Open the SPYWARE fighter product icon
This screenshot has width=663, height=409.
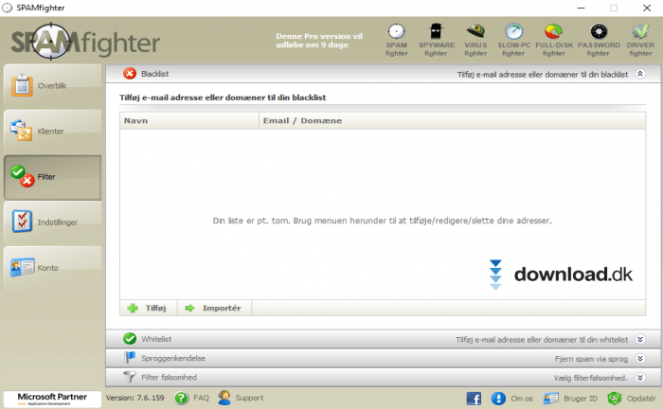[436, 37]
